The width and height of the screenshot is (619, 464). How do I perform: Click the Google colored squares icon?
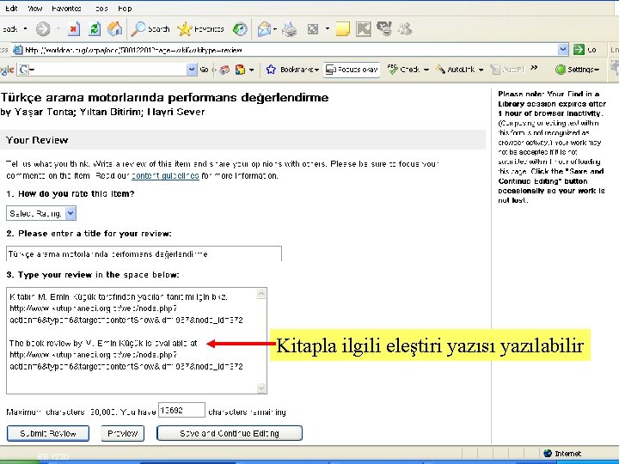pyautogui.click(x=240, y=70)
